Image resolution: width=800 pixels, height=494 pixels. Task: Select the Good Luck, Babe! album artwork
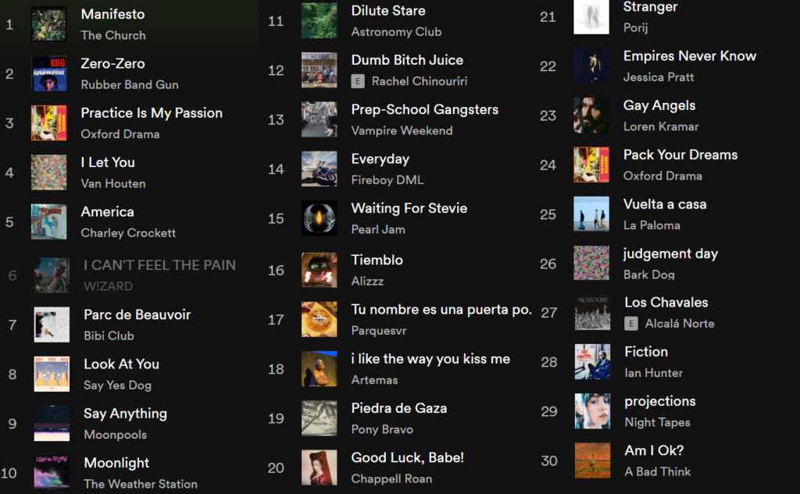pos(319,467)
